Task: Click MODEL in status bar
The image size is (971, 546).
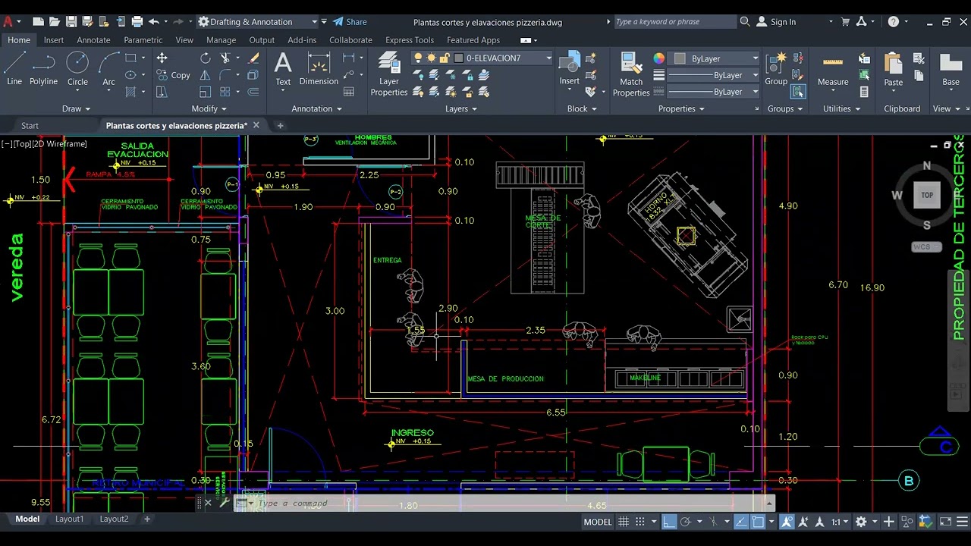Action: tap(598, 522)
